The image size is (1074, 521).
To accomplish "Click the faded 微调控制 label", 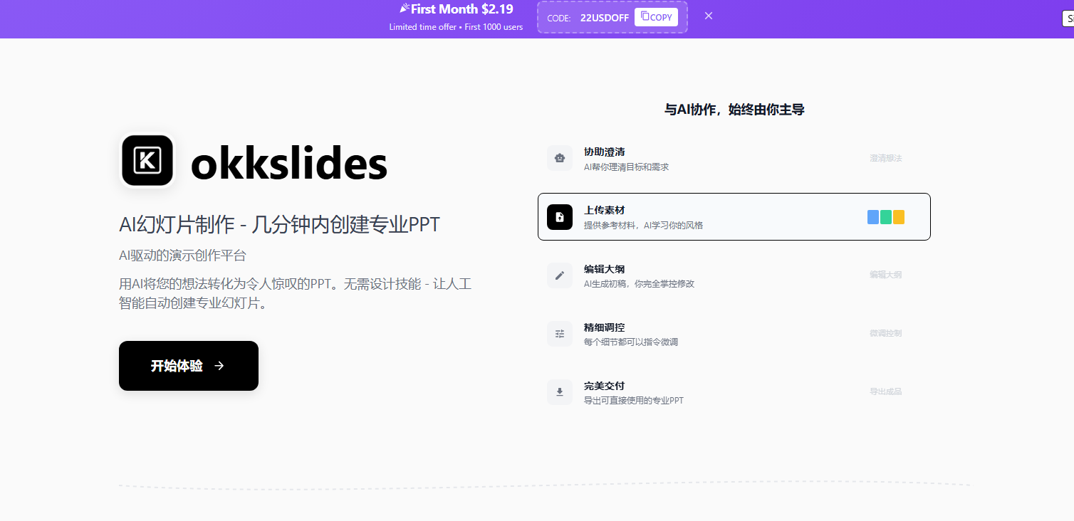I will point(885,333).
